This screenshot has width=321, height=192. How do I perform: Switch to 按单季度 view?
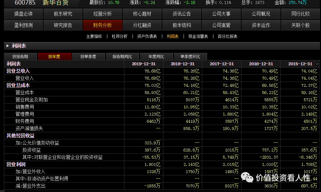(88, 56)
